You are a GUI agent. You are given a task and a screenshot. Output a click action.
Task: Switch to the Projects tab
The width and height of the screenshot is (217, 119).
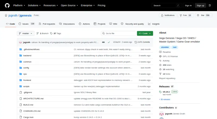tap(100, 24)
